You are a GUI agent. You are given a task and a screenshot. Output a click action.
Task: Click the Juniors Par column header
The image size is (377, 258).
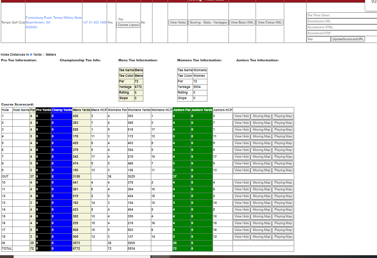[182, 110]
